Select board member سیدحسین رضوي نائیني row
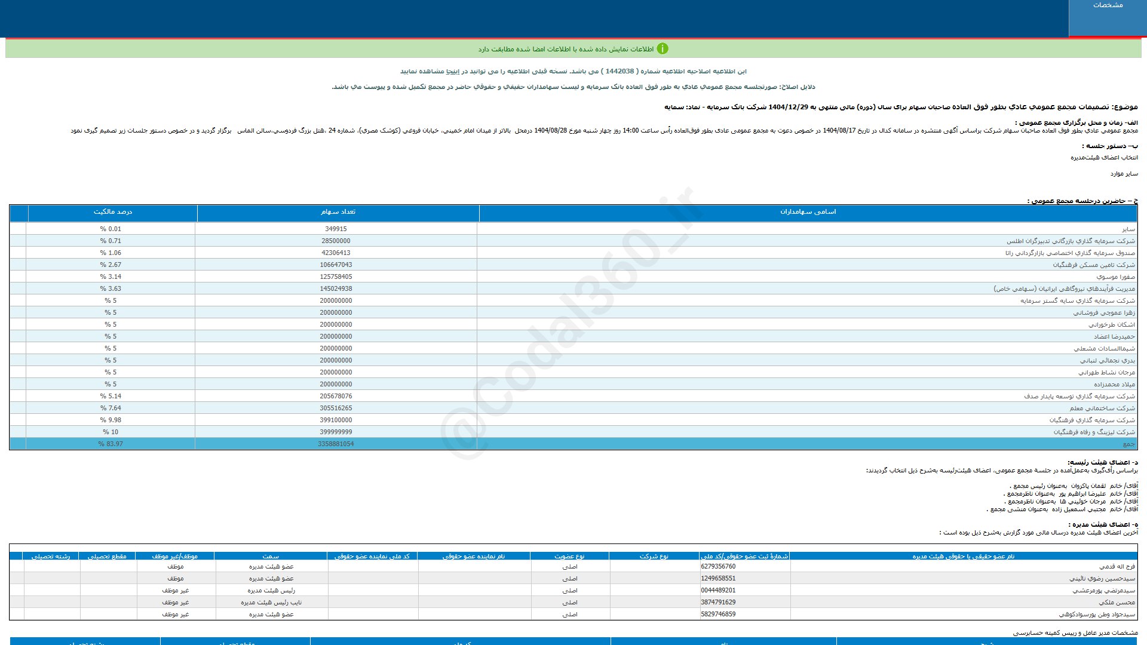Viewport: 1147px width, 645px height. pos(1102,578)
